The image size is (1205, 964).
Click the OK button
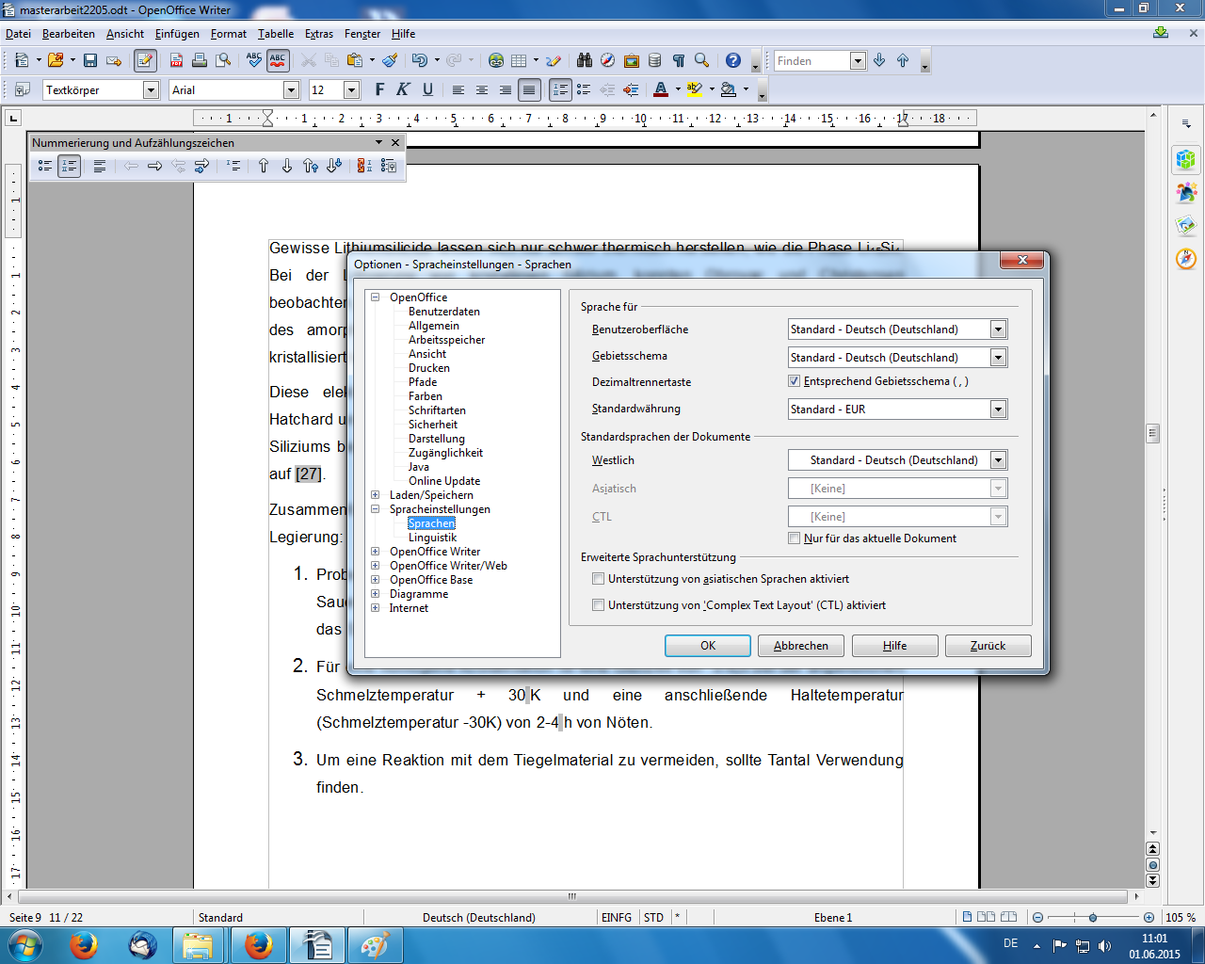[707, 646]
